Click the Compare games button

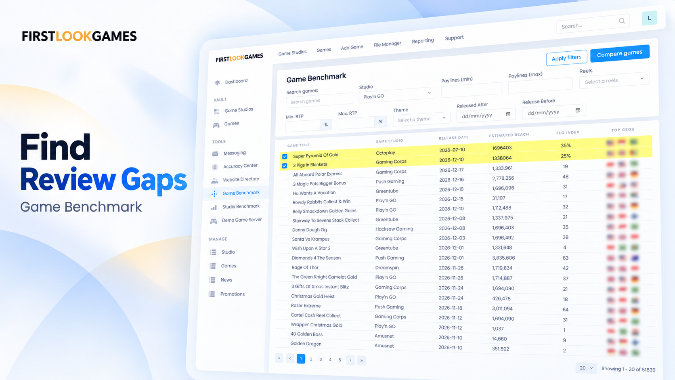620,53
